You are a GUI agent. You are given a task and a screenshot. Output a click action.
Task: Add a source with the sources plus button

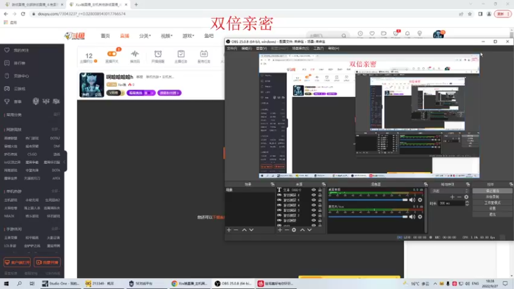click(x=280, y=230)
